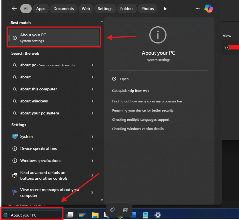Image resolution: width=239 pixels, height=220 pixels.
Task: Click the back arrow in search panel
Action: (14, 9)
